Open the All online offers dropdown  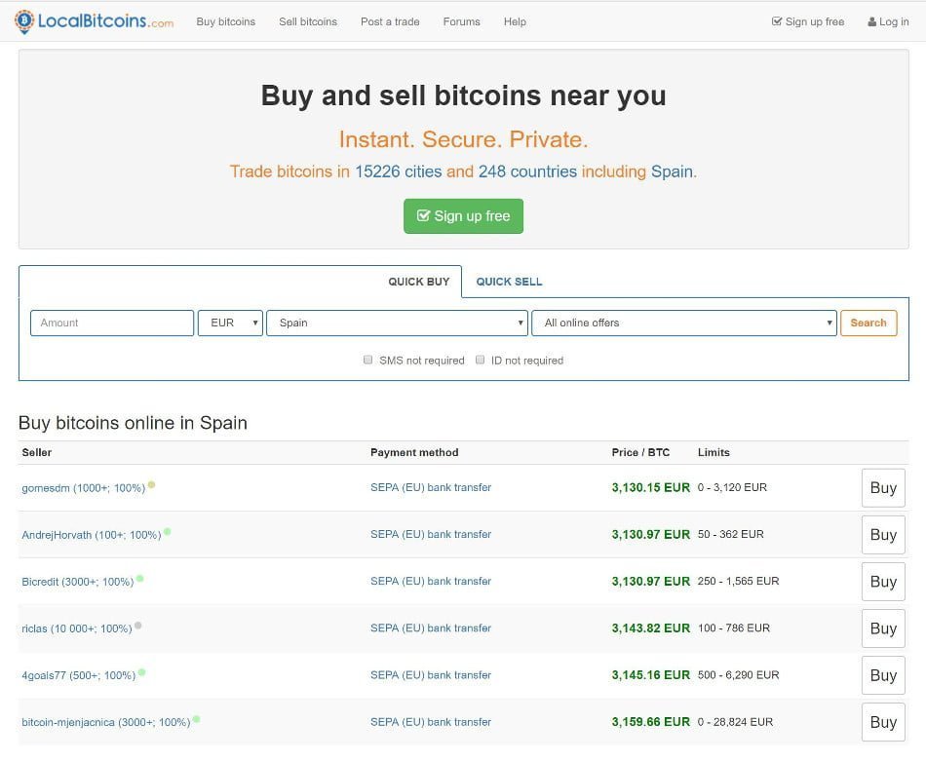click(684, 323)
